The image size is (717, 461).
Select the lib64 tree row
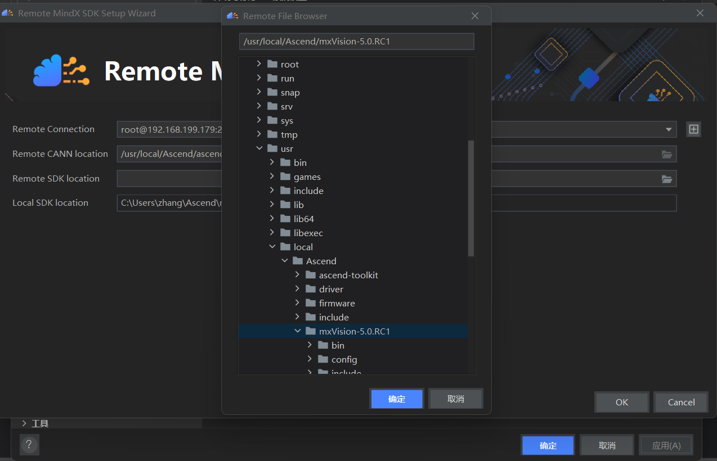coord(353,219)
